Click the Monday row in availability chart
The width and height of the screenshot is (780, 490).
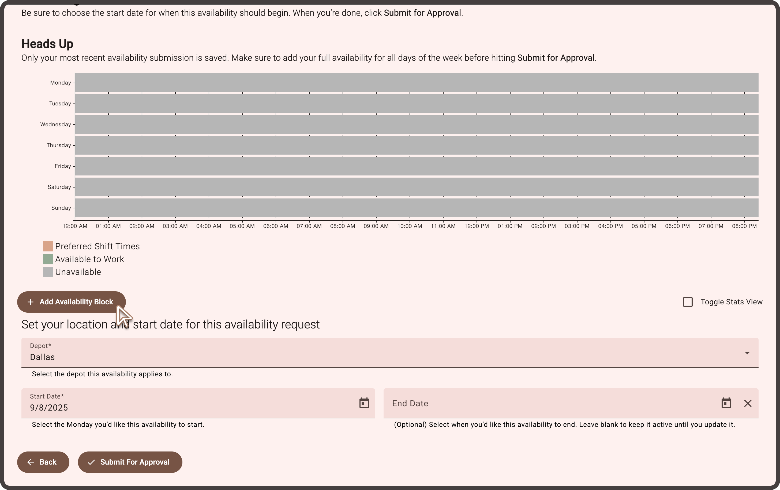click(416, 82)
